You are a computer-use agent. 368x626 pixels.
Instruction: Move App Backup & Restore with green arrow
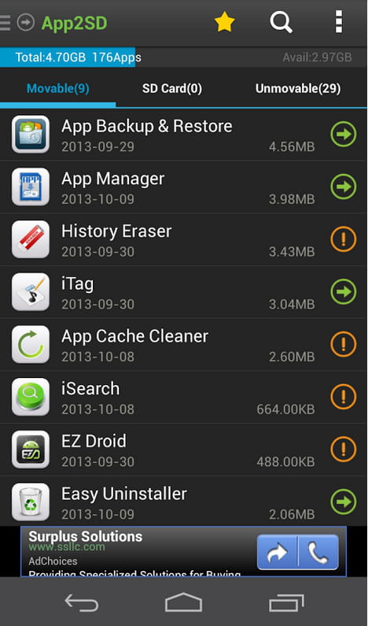tap(344, 134)
